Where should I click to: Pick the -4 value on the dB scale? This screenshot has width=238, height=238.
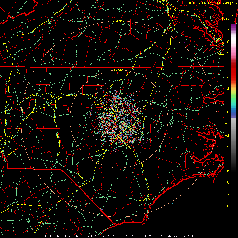tap(227, 159)
